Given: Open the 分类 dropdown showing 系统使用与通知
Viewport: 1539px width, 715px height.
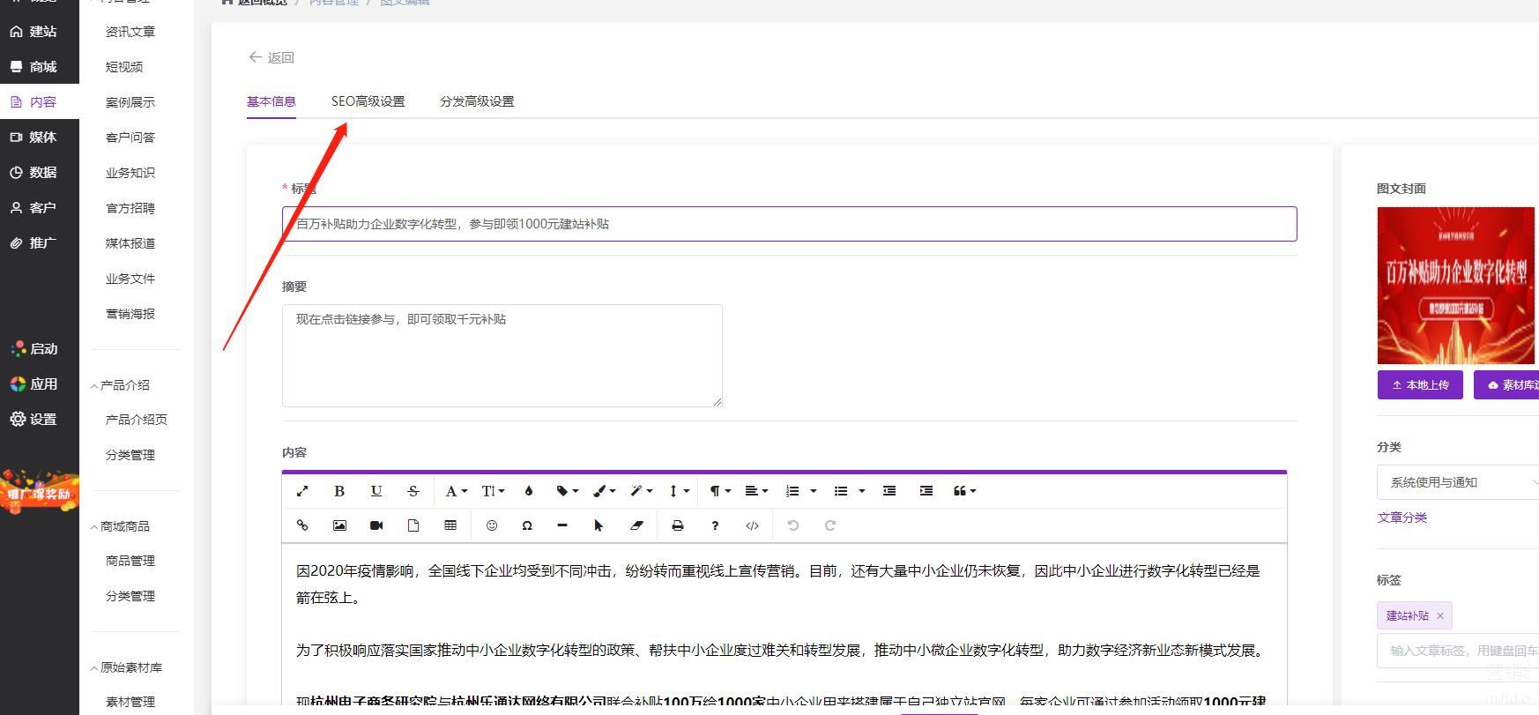Looking at the screenshot, I should (x=1459, y=482).
